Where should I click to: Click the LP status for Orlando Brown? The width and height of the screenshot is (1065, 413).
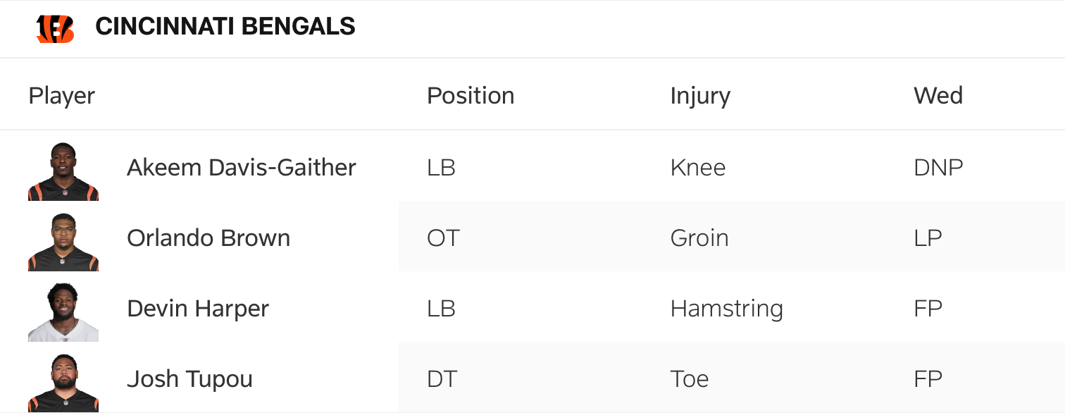pos(928,238)
